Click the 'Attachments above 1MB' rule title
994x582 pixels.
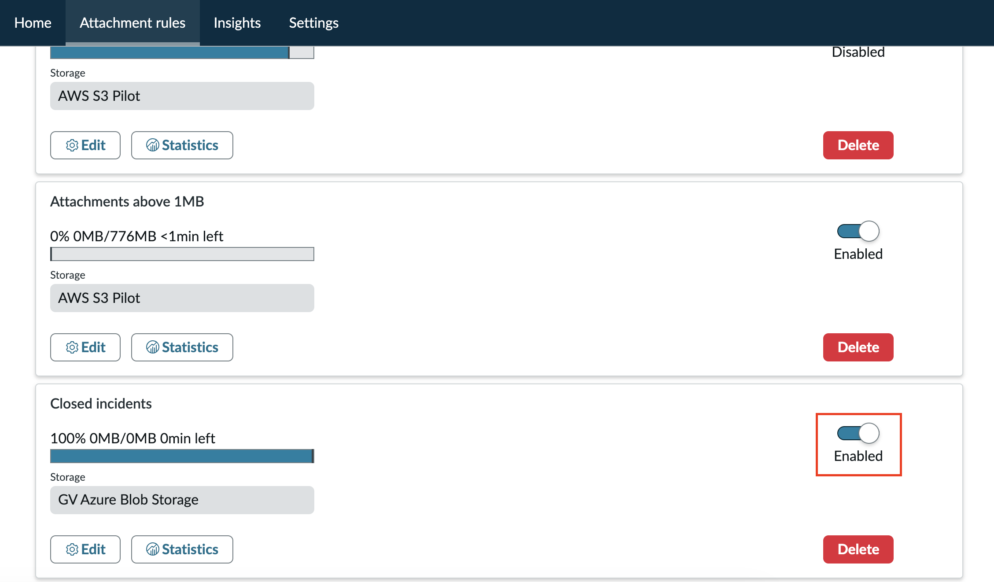coord(127,202)
